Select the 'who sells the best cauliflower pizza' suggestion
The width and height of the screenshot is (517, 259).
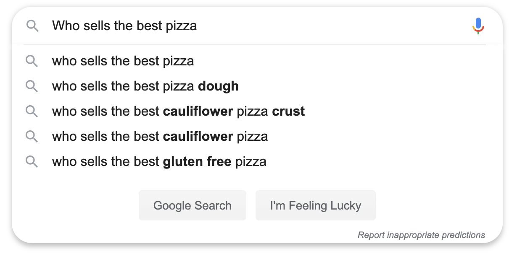(x=159, y=136)
